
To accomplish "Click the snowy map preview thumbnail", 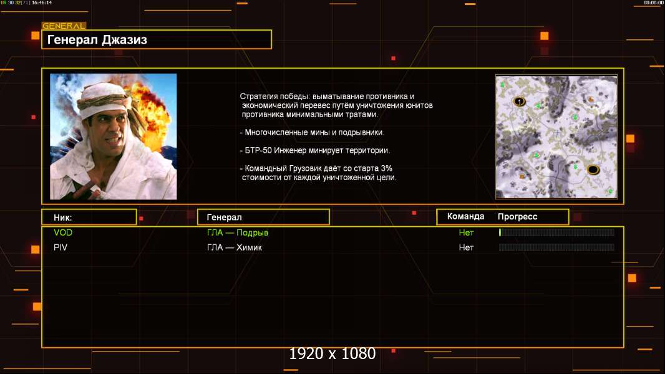I will coord(556,137).
